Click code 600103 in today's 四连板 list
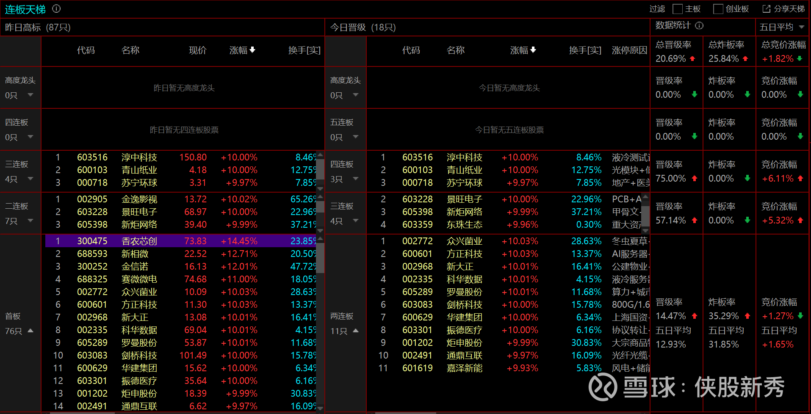This screenshot has height=414, width=811. (x=418, y=170)
